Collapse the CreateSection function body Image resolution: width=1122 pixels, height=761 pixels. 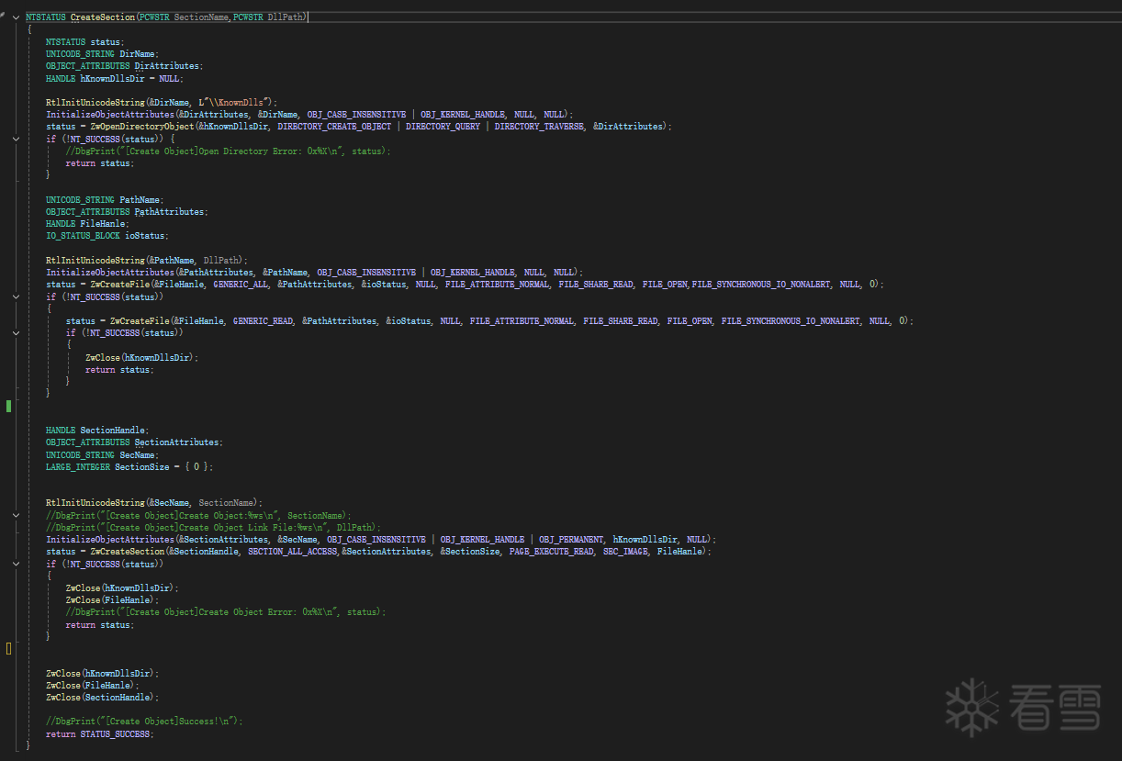tap(16, 17)
